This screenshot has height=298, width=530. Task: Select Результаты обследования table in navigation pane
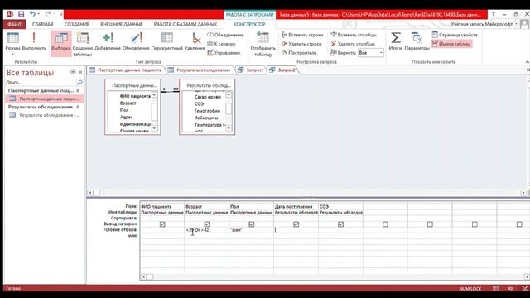[x=45, y=115]
